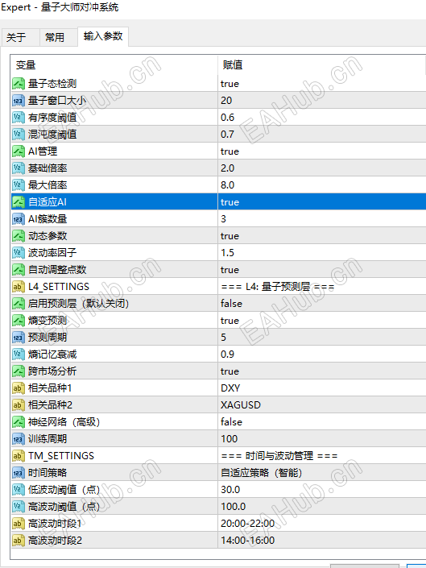Click the string icon beside 高波动时段2
The height and width of the screenshot is (568, 426).
coord(18,541)
